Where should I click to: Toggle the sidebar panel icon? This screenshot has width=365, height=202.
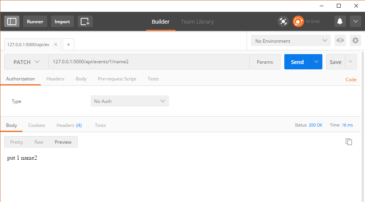click(x=12, y=21)
